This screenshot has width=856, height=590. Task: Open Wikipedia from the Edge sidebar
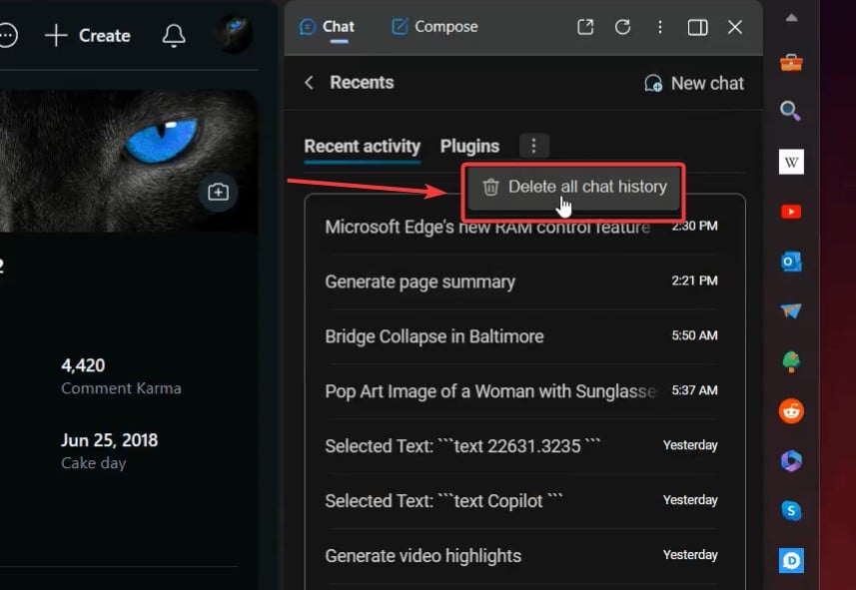791,162
